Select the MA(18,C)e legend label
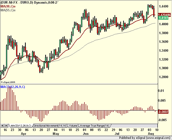The image size is (172, 140). (8, 6)
